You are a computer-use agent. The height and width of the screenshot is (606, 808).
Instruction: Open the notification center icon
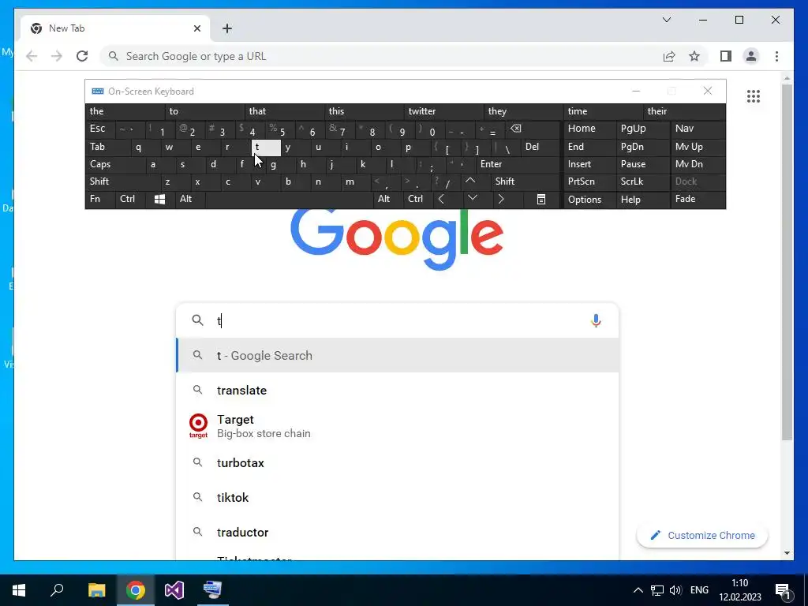[x=783, y=590]
